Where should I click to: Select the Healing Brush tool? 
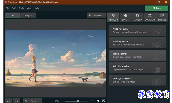coord(138,43)
